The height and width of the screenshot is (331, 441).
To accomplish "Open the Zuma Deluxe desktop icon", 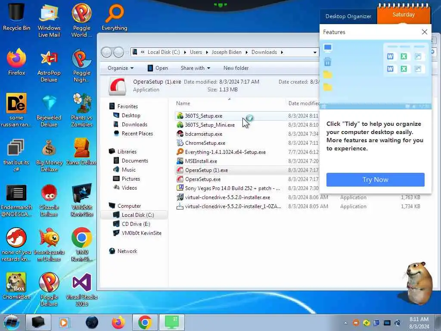I will [81, 151].
